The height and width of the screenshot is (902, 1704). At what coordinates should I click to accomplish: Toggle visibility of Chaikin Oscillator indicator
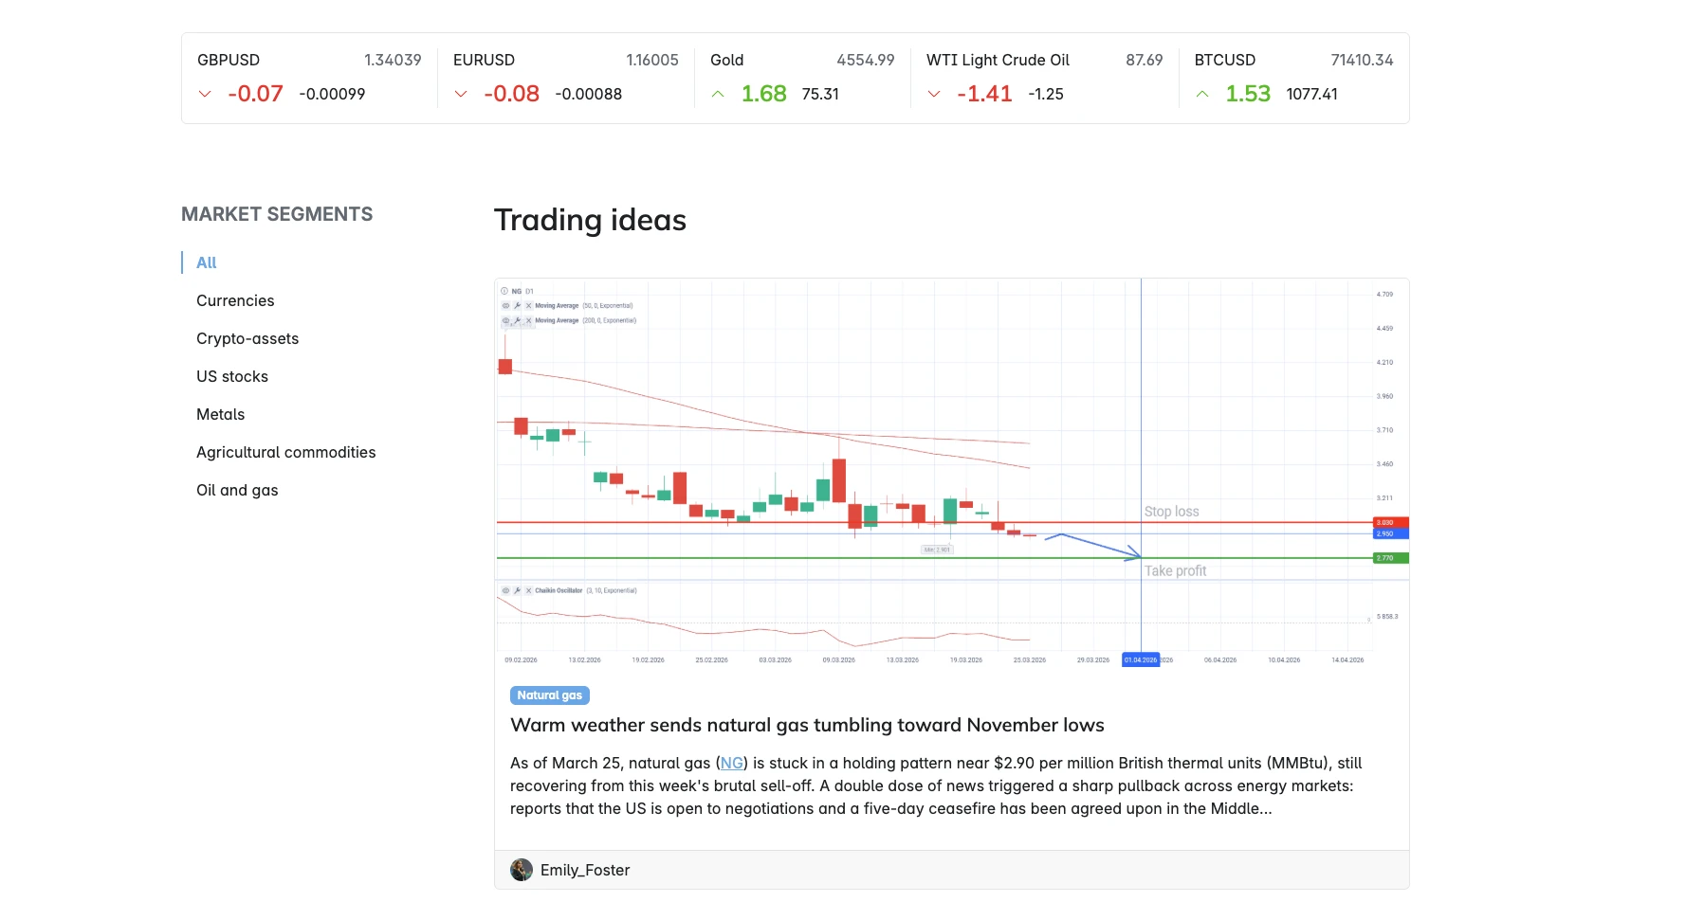point(505,590)
